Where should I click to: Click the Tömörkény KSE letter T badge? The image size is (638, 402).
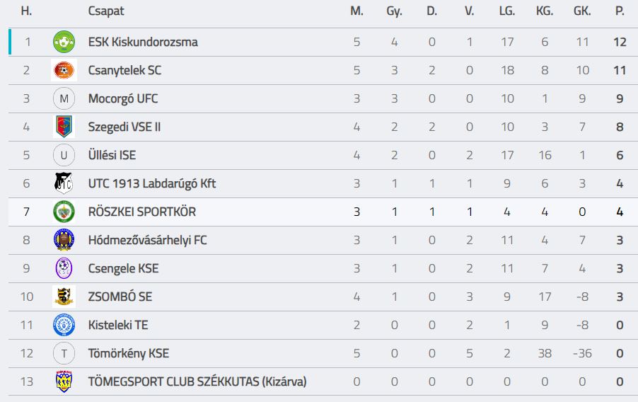64,354
